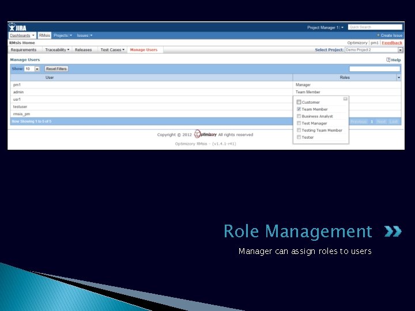Switch to the RMsis tab
The width and height of the screenshot is (415, 311).
[x=44, y=36]
